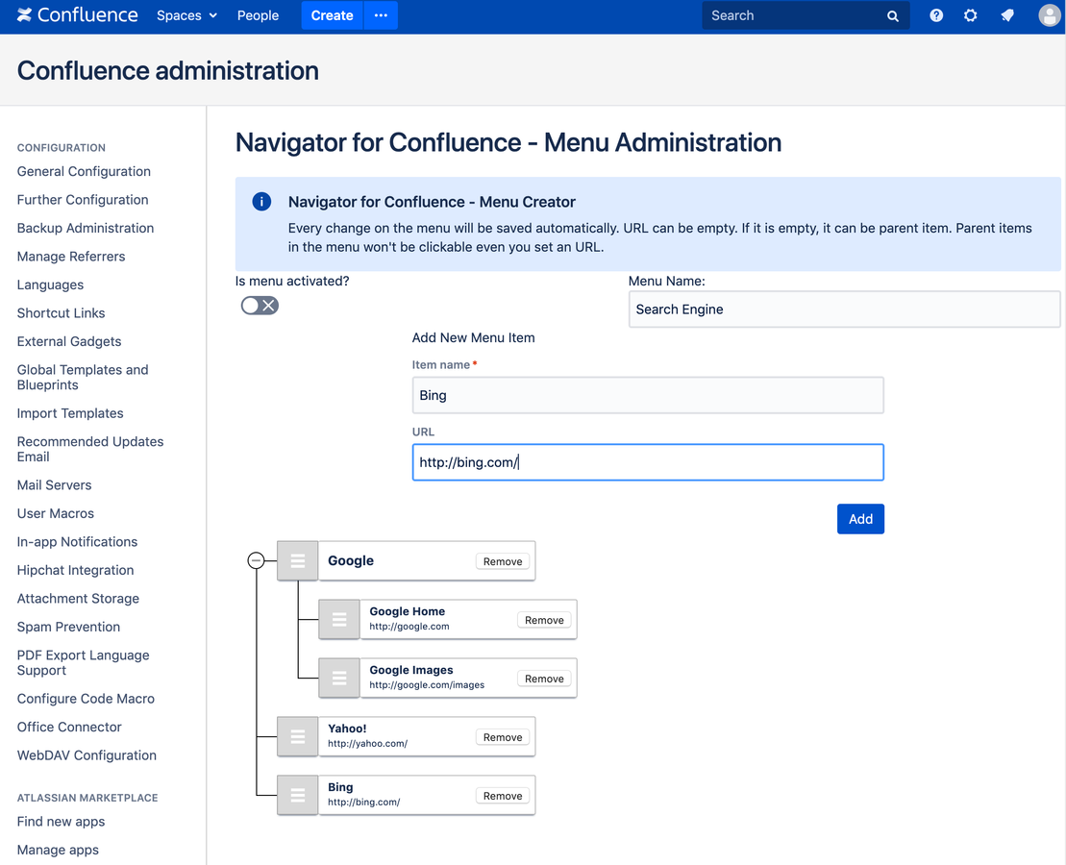Open User Macros link

[x=55, y=513]
